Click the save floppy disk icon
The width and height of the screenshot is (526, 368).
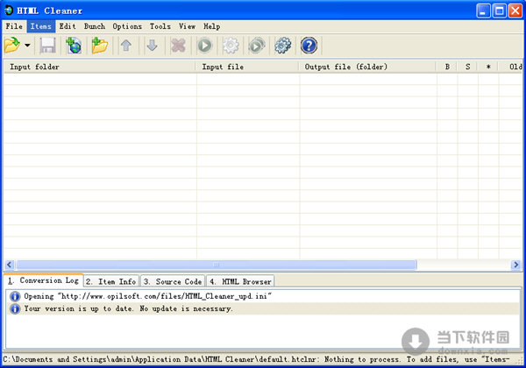48,46
